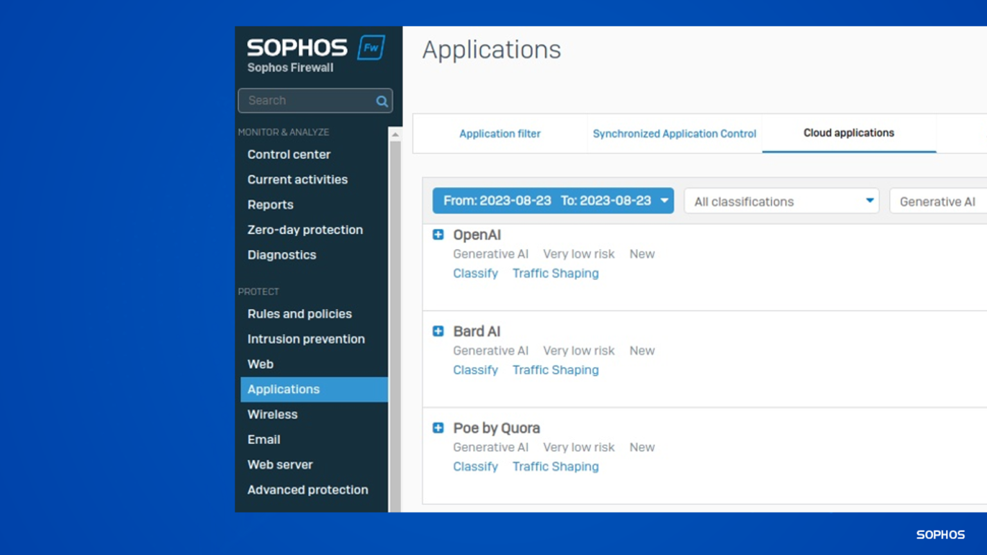
Task: Open Advanced protection page
Action: tap(308, 489)
